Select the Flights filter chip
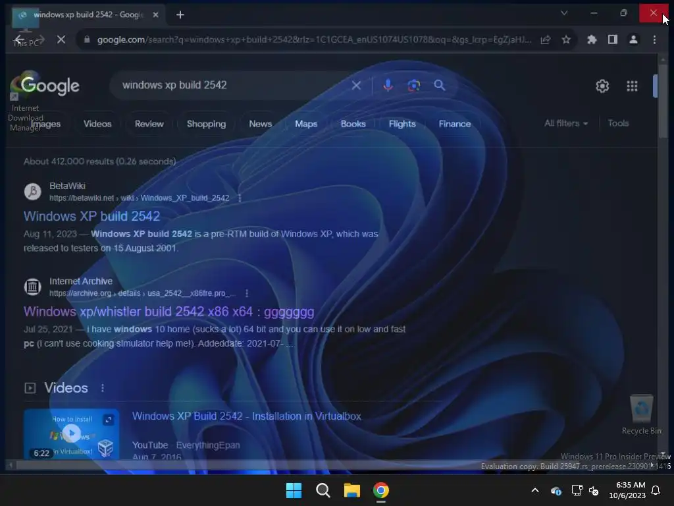 click(402, 124)
